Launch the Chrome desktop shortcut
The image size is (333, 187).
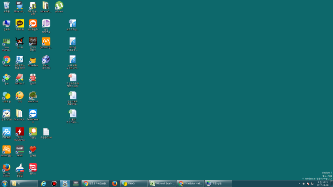click(x=7, y=61)
